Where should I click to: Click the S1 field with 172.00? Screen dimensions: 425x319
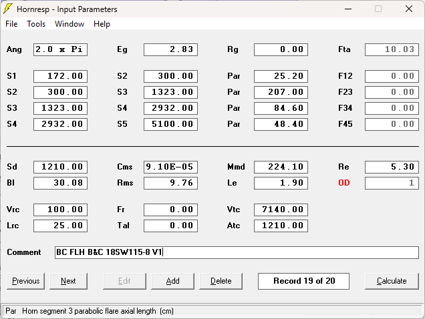click(60, 76)
